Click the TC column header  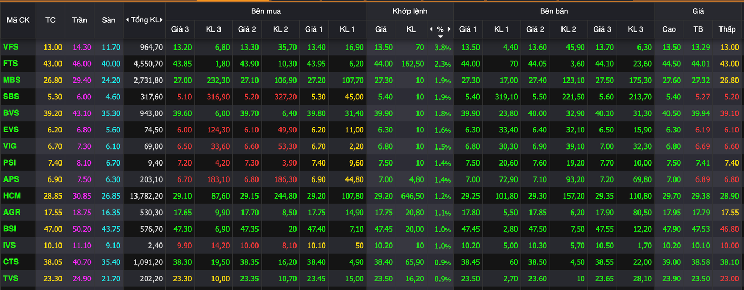pos(50,20)
